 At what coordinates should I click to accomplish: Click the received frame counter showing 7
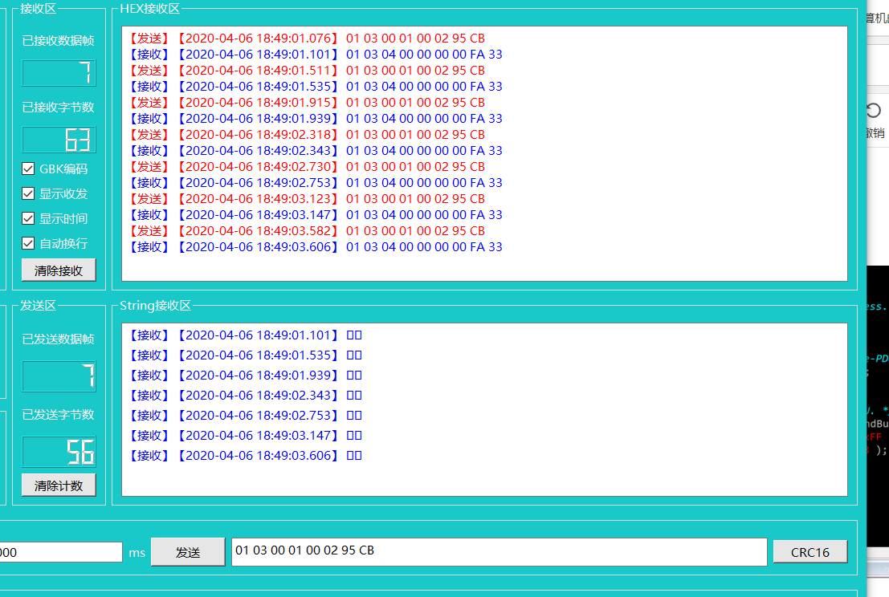pyautogui.click(x=59, y=73)
